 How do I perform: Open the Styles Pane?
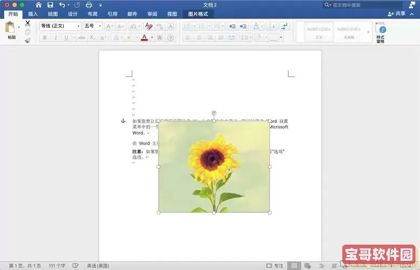point(381,32)
